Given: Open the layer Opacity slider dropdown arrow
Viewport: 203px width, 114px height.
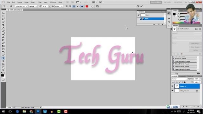Looking at the screenshot, I should (x=200, y=79).
